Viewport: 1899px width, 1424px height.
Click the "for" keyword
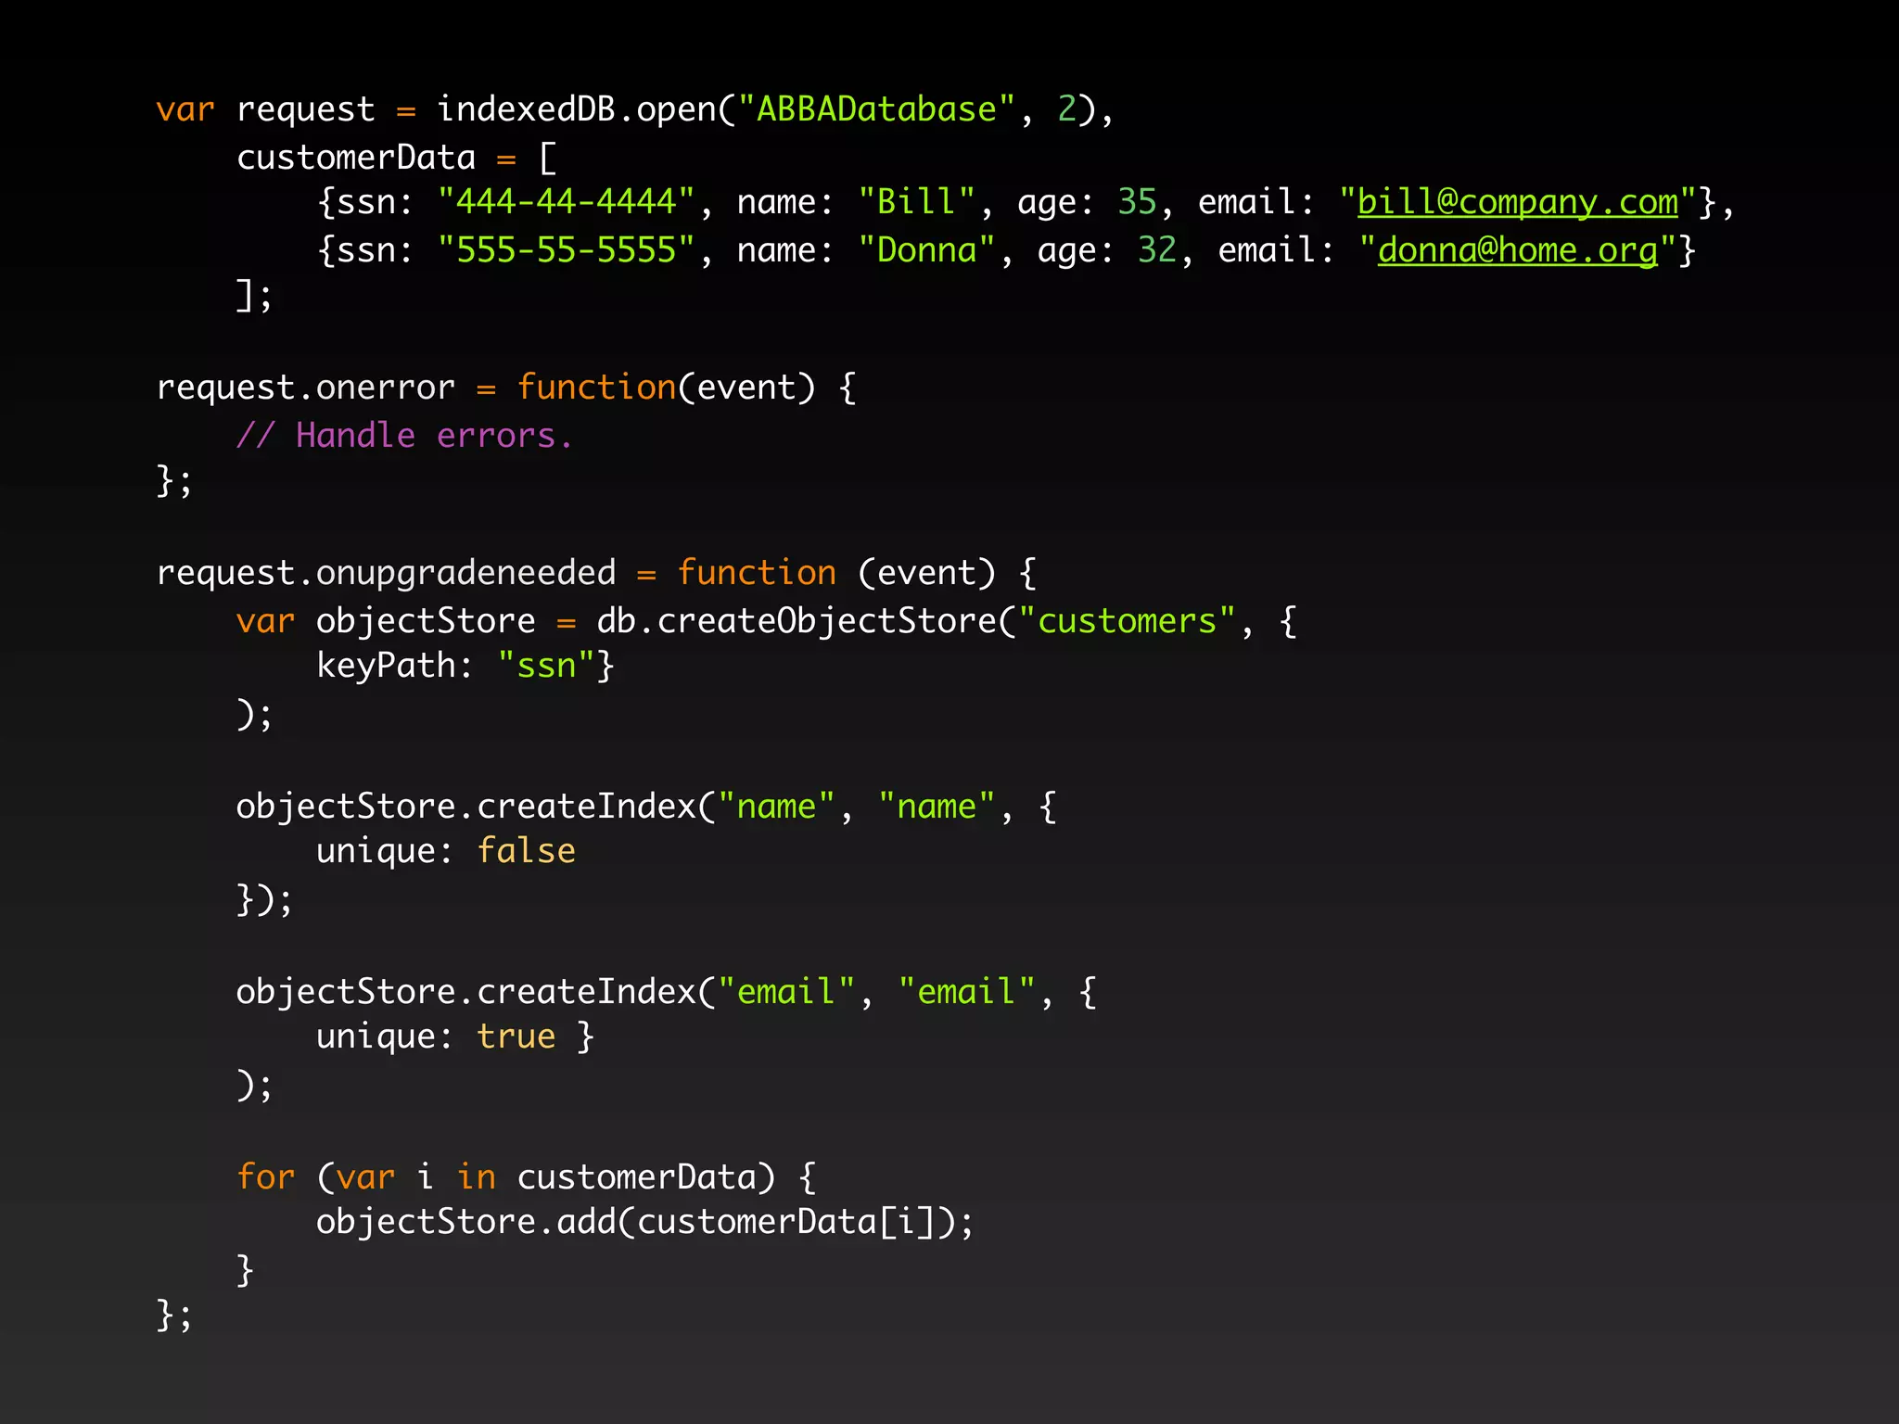[x=265, y=1176]
